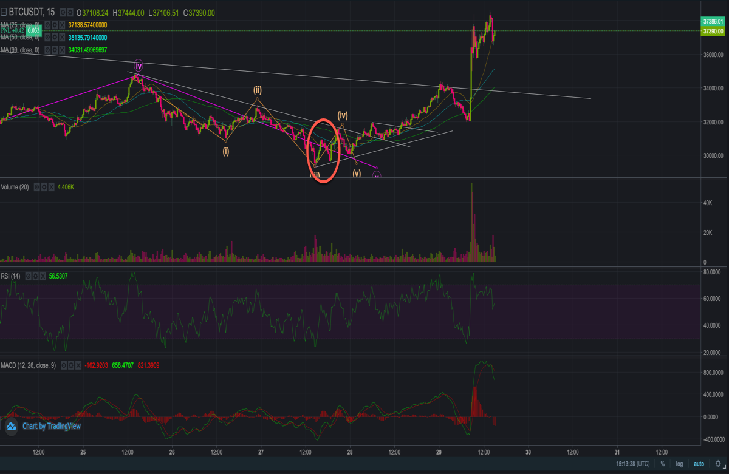Image resolution: width=729 pixels, height=474 pixels.
Task: Hide the MA 50 indicator
Action: 48,37
